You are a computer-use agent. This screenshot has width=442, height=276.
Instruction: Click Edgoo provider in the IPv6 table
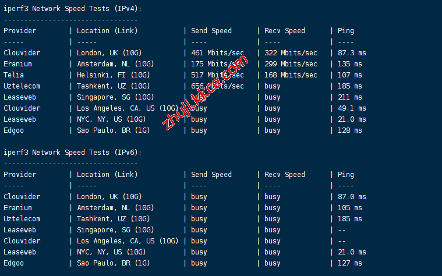pyautogui.click(x=14, y=263)
